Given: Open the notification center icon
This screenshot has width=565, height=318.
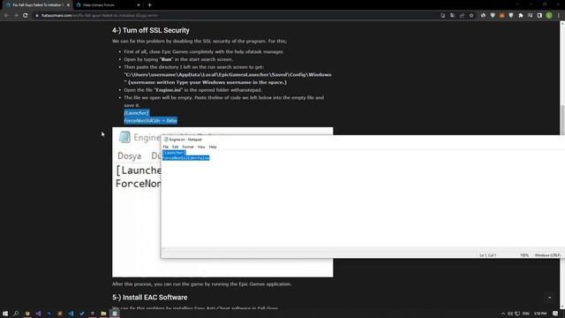Looking at the screenshot, I should point(555,314).
